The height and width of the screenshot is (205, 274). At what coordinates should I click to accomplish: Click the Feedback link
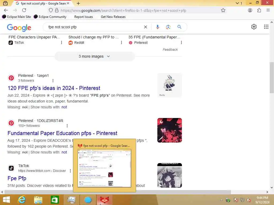point(170,50)
